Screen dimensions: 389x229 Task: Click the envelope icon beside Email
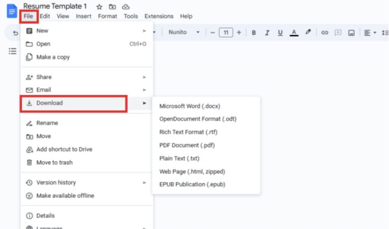coord(29,90)
